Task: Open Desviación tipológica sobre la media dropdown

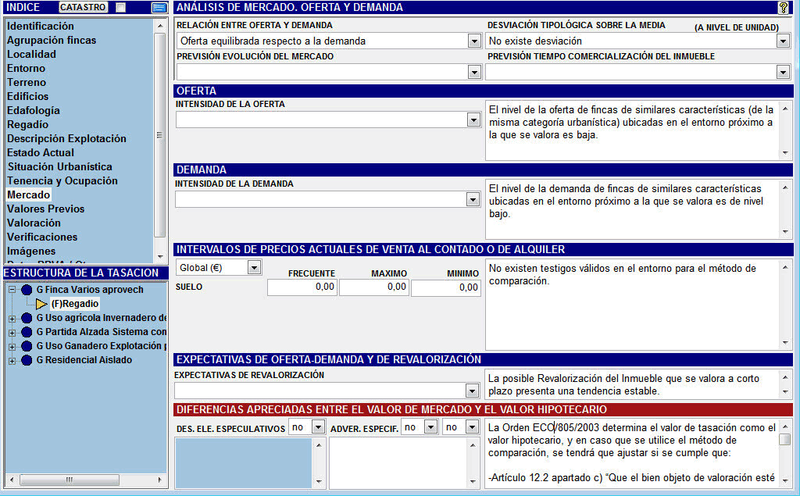Action: tap(783, 41)
